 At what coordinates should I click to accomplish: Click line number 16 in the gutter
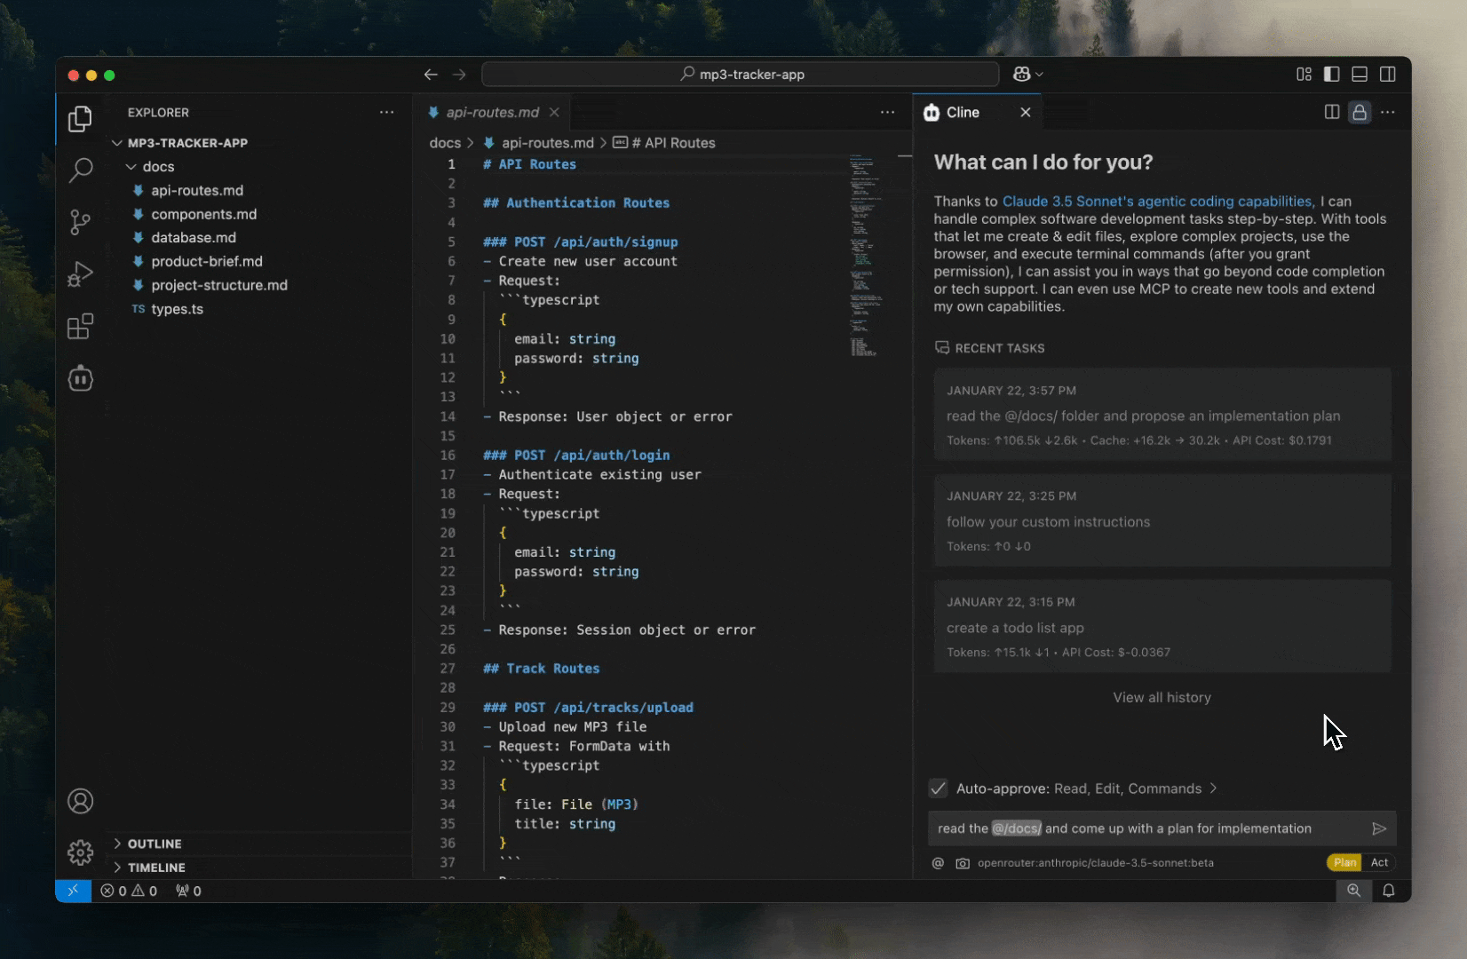448,456
